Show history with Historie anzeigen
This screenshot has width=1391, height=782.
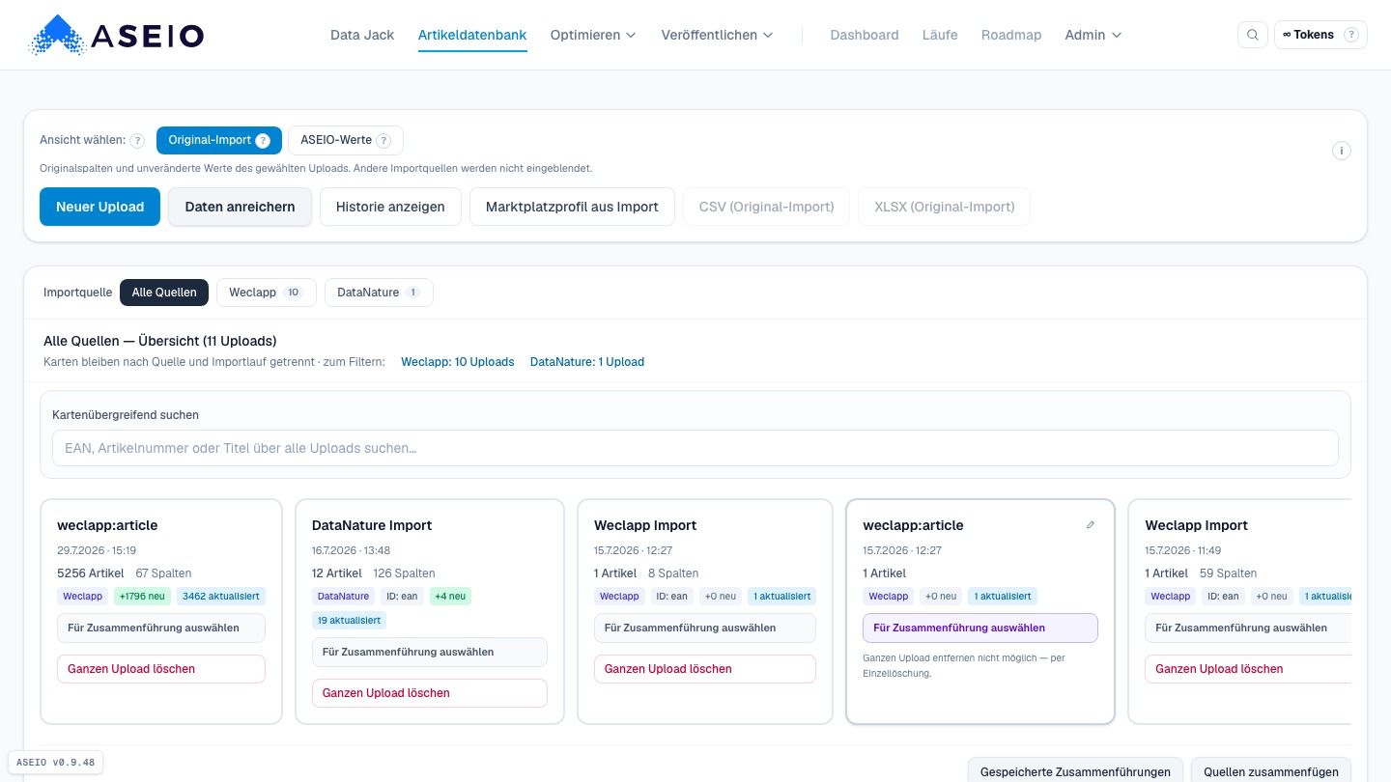pyautogui.click(x=390, y=207)
